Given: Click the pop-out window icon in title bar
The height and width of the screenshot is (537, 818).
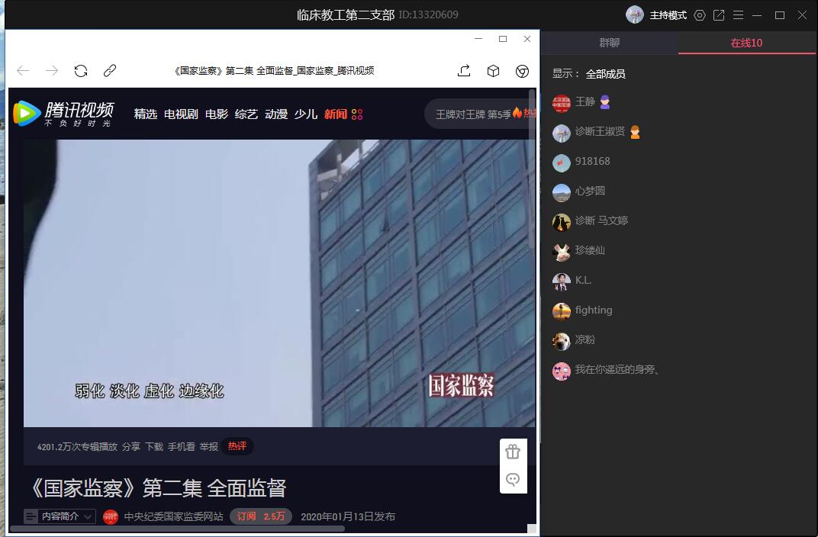Looking at the screenshot, I should [719, 15].
